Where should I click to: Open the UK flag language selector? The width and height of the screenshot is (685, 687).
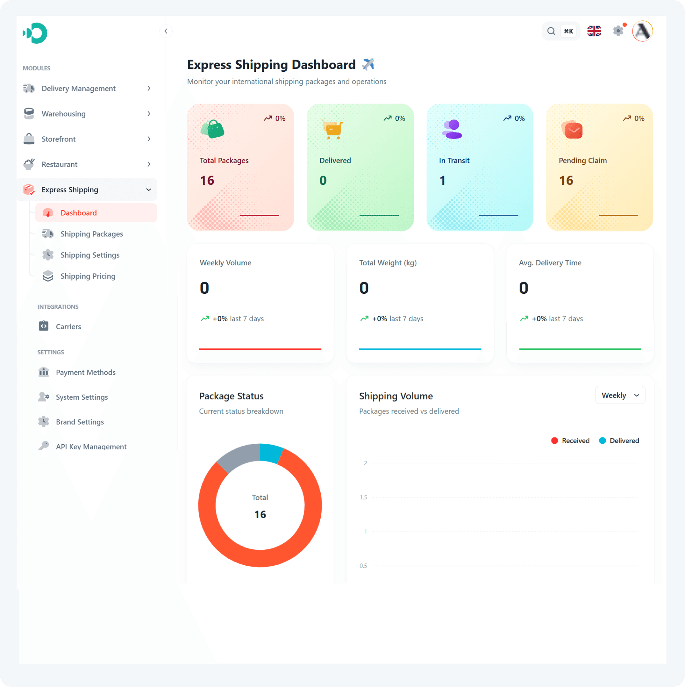(594, 31)
